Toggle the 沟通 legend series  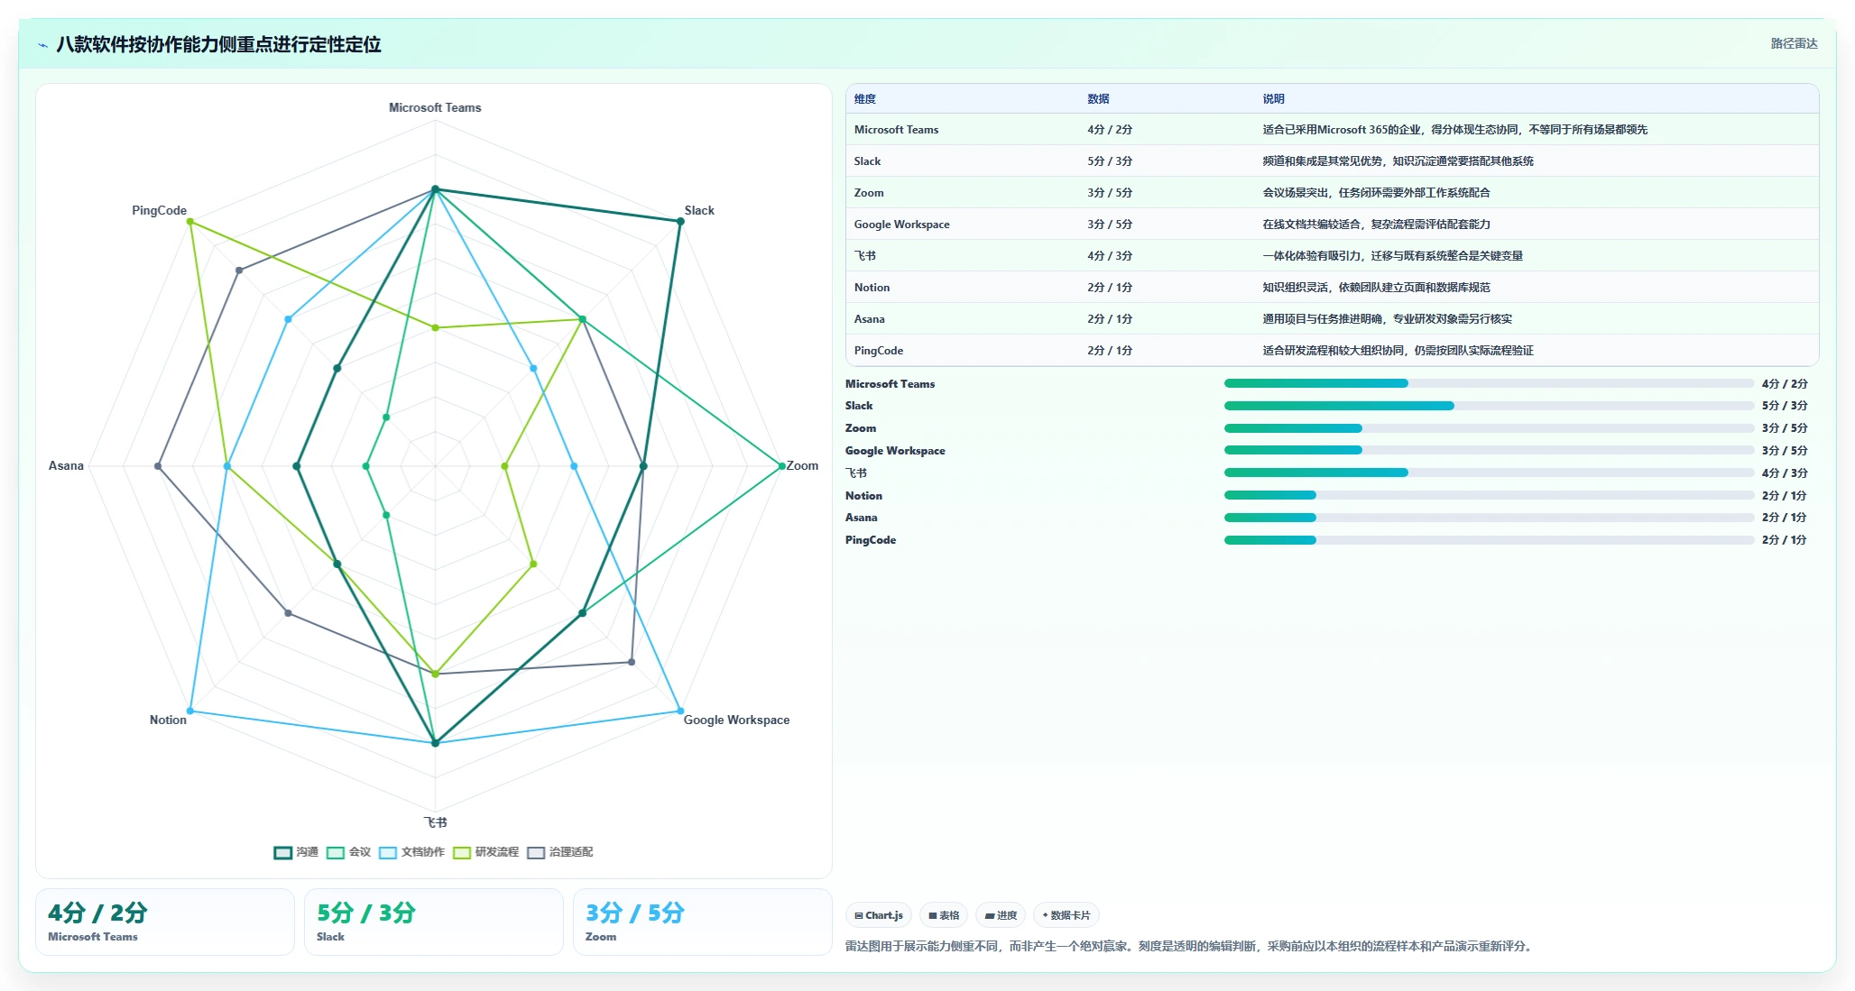coord(296,852)
